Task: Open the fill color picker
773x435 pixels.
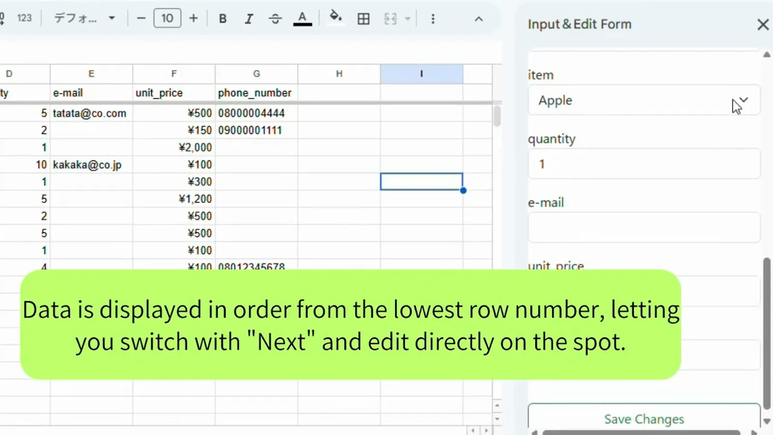Action: pos(336,18)
